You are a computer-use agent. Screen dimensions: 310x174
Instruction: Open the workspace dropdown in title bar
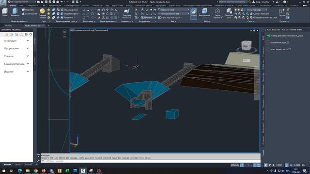22,2
